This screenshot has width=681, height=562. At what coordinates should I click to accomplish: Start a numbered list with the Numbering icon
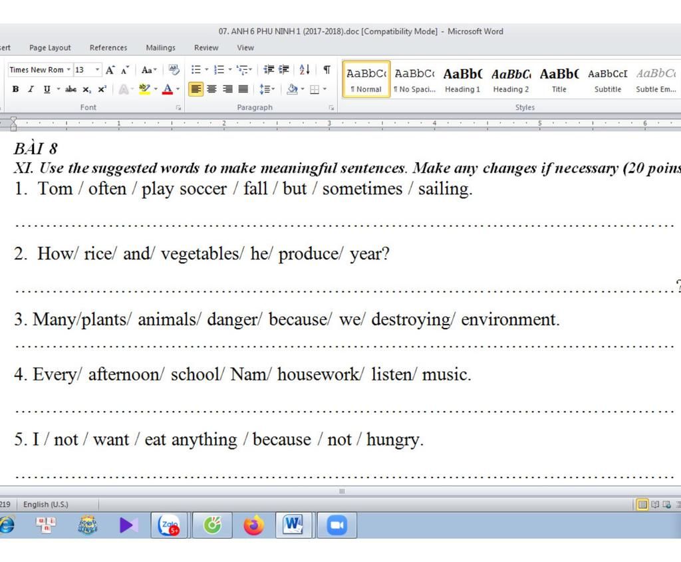pyautogui.click(x=219, y=69)
